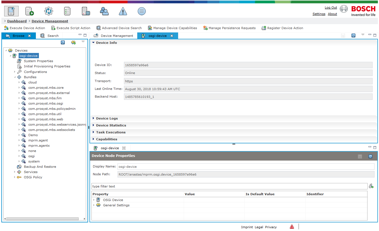Refresh the Browse panel device tree

click(x=63, y=42)
